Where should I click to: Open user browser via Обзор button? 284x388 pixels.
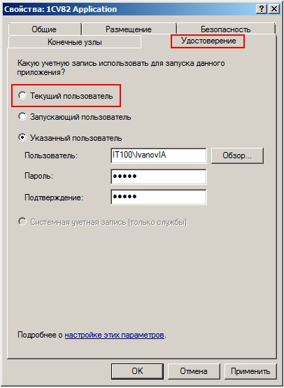(237, 155)
